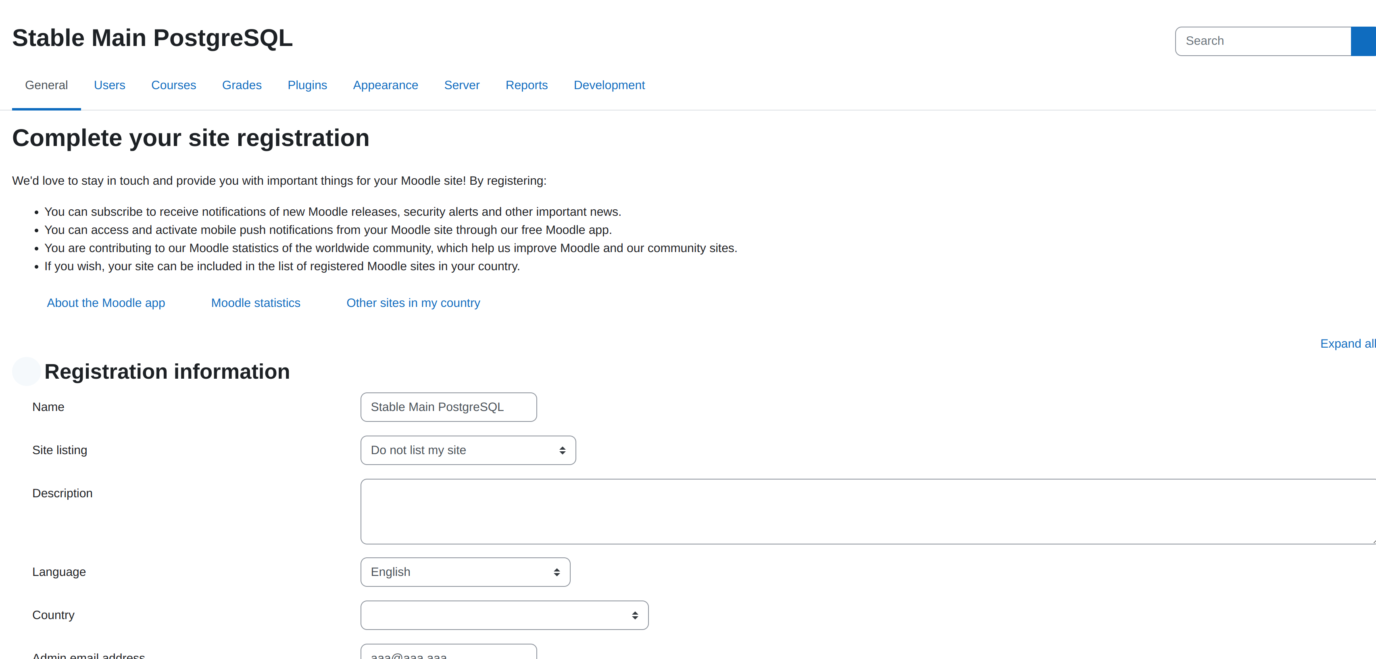Open the Site listing dropdown
The image size is (1376, 659).
click(x=468, y=450)
